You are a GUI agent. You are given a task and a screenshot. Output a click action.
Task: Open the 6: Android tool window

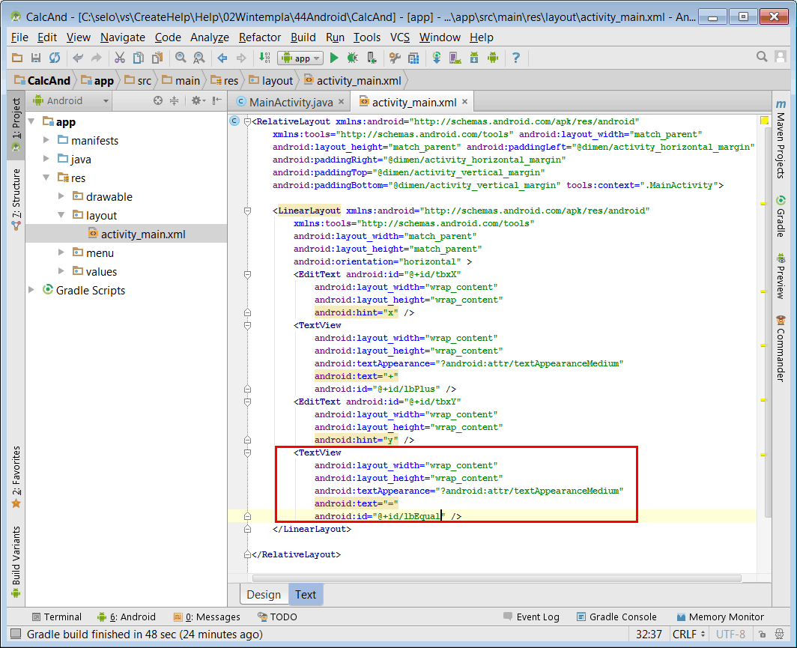click(126, 617)
